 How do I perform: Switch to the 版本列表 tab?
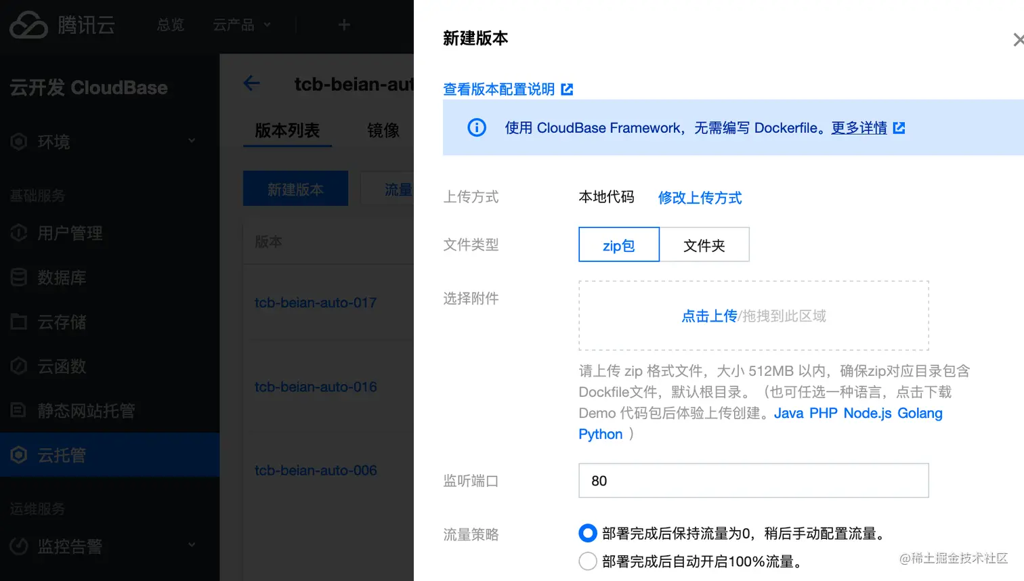(287, 130)
